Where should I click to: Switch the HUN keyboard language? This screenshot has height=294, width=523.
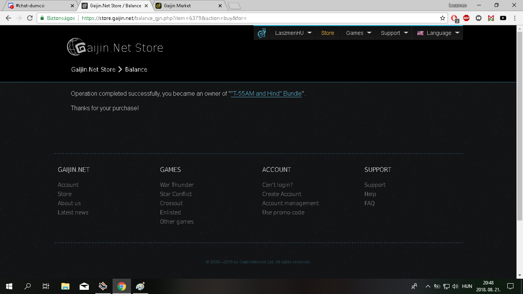(467, 286)
